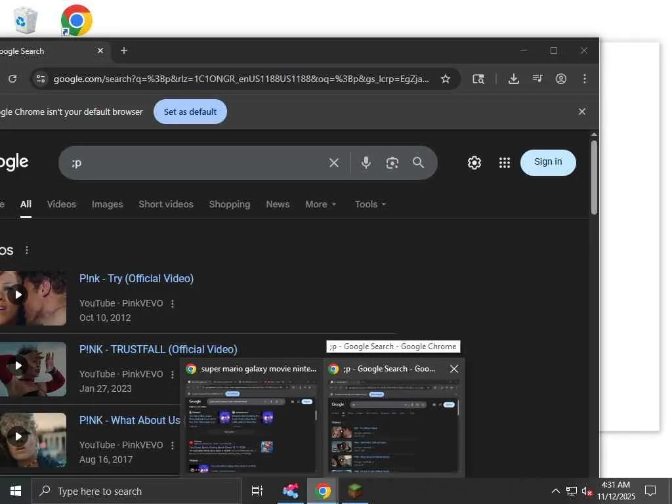Image resolution: width=672 pixels, height=504 pixels.
Task: Open more options for Try video result
Action: [x=173, y=303]
